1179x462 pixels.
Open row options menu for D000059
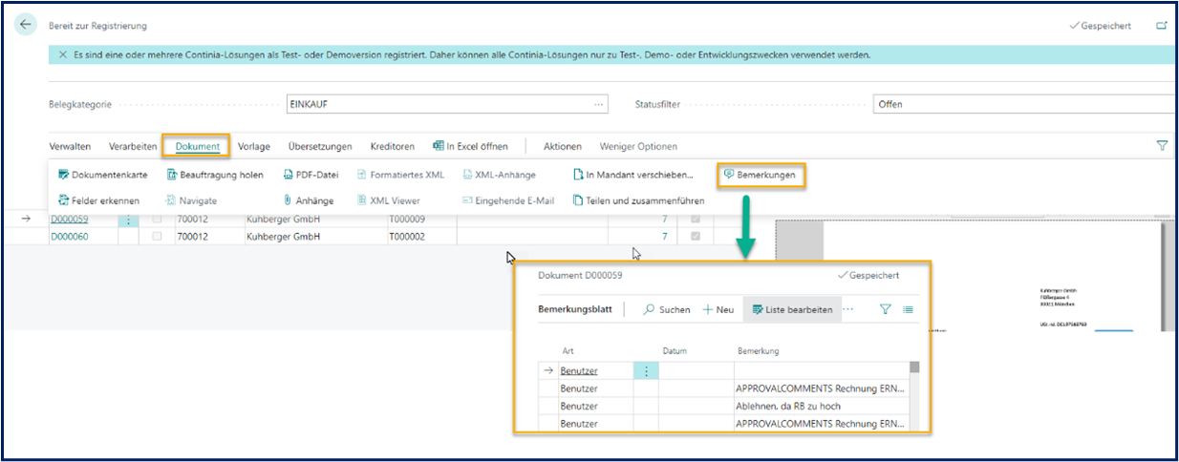(129, 220)
